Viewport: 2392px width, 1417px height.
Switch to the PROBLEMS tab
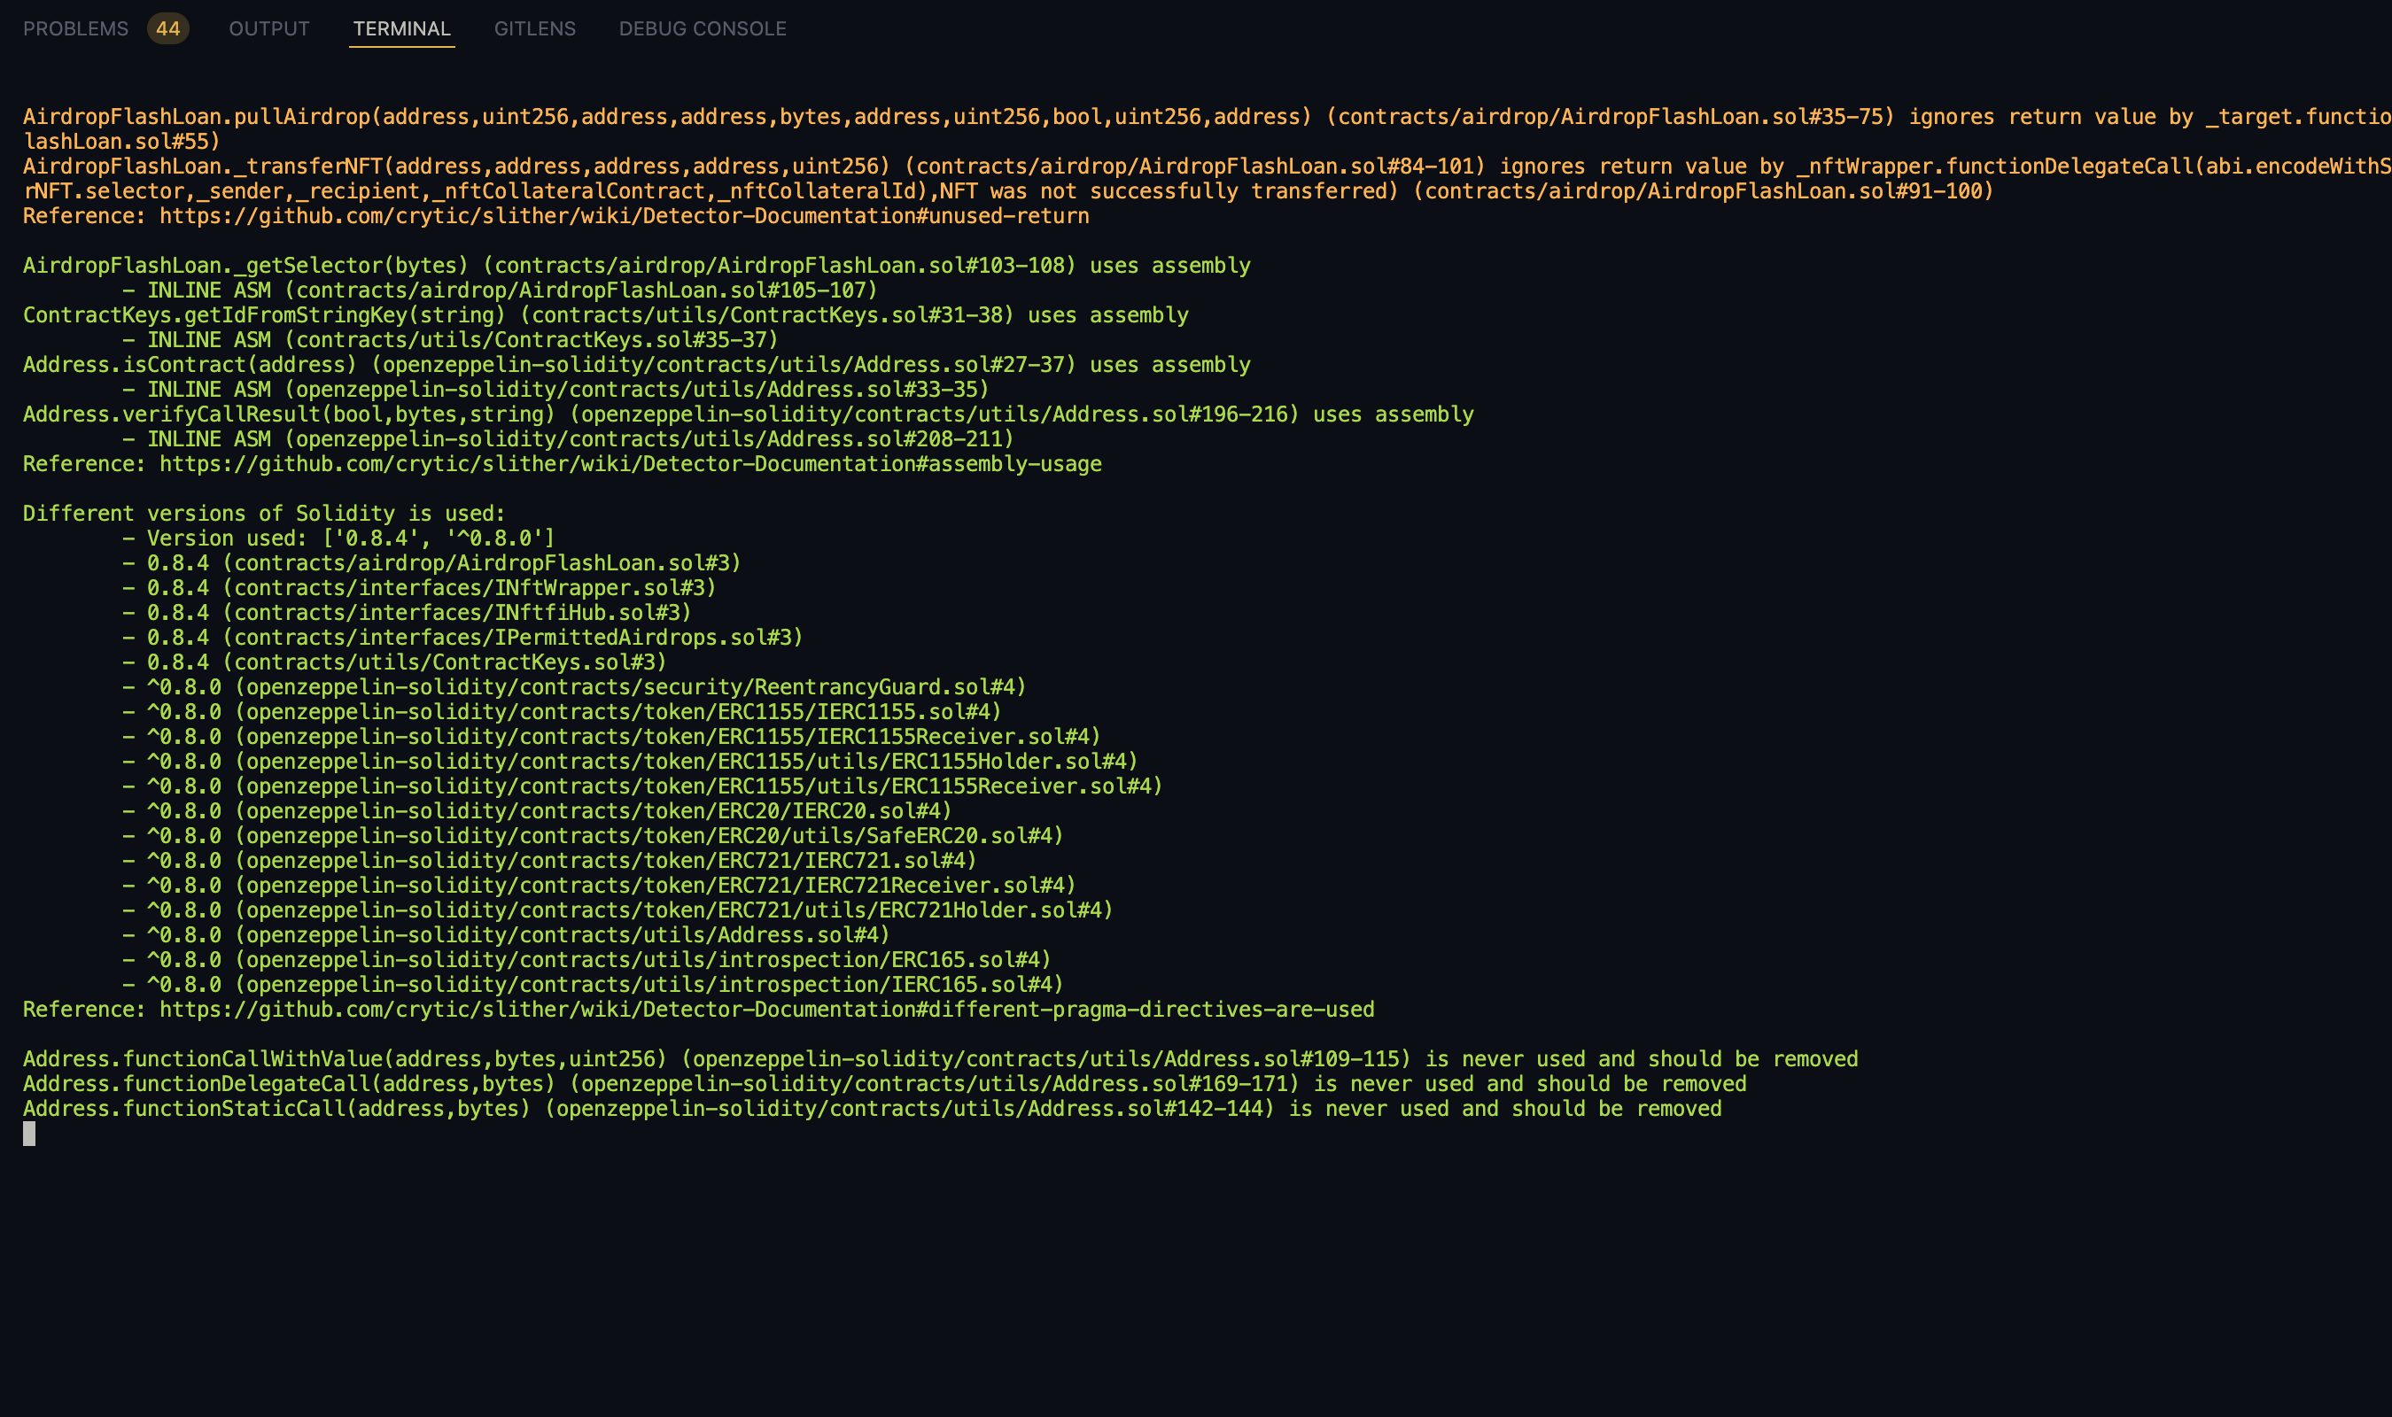click(x=75, y=28)
